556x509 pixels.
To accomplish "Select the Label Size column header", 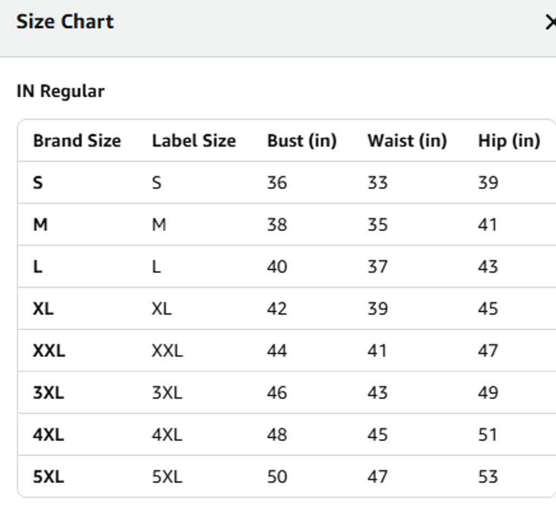I will pyautogui.click(x=193, y=141).
